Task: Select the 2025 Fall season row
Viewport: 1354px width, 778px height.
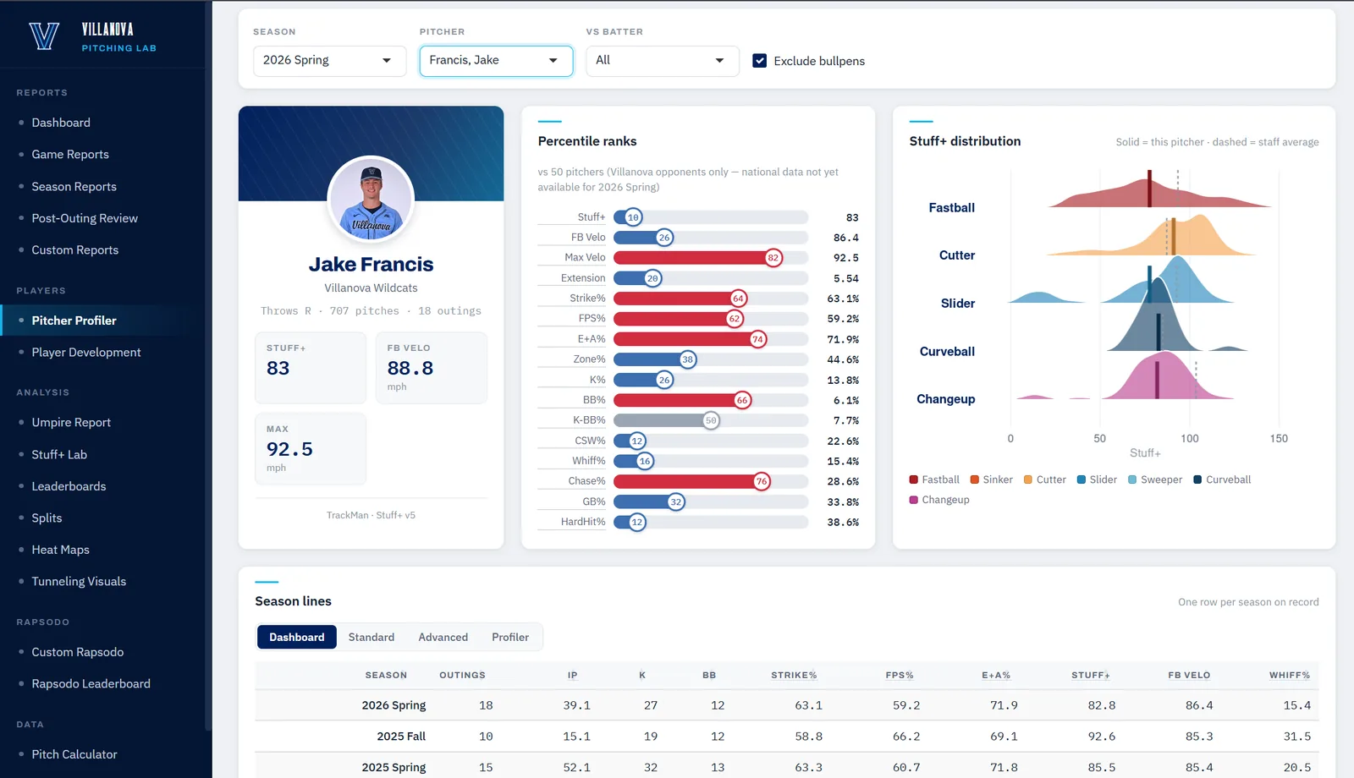Action: click(787, 737)
